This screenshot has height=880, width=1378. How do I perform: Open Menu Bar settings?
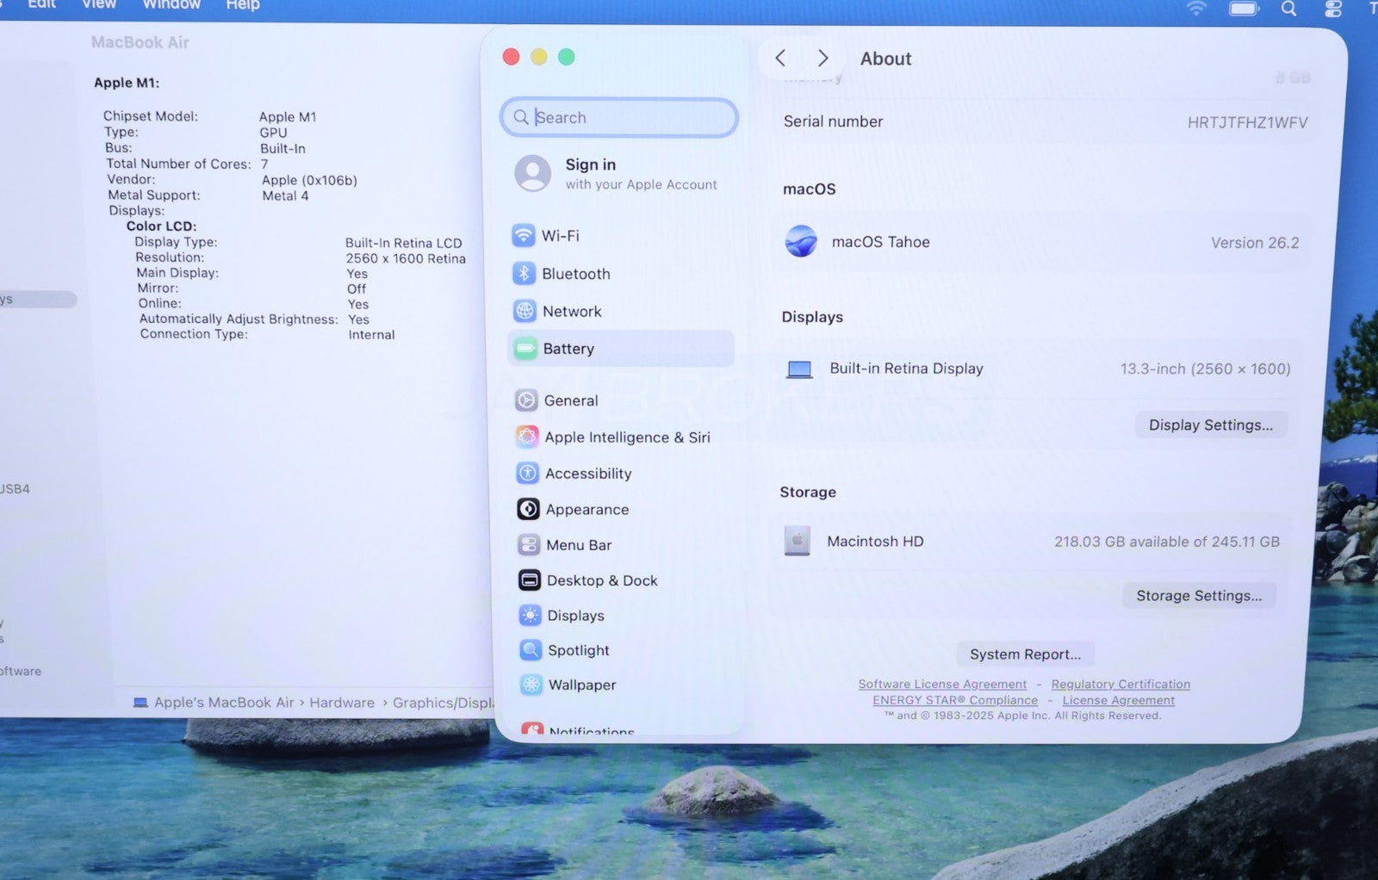[x=578, y=545]
